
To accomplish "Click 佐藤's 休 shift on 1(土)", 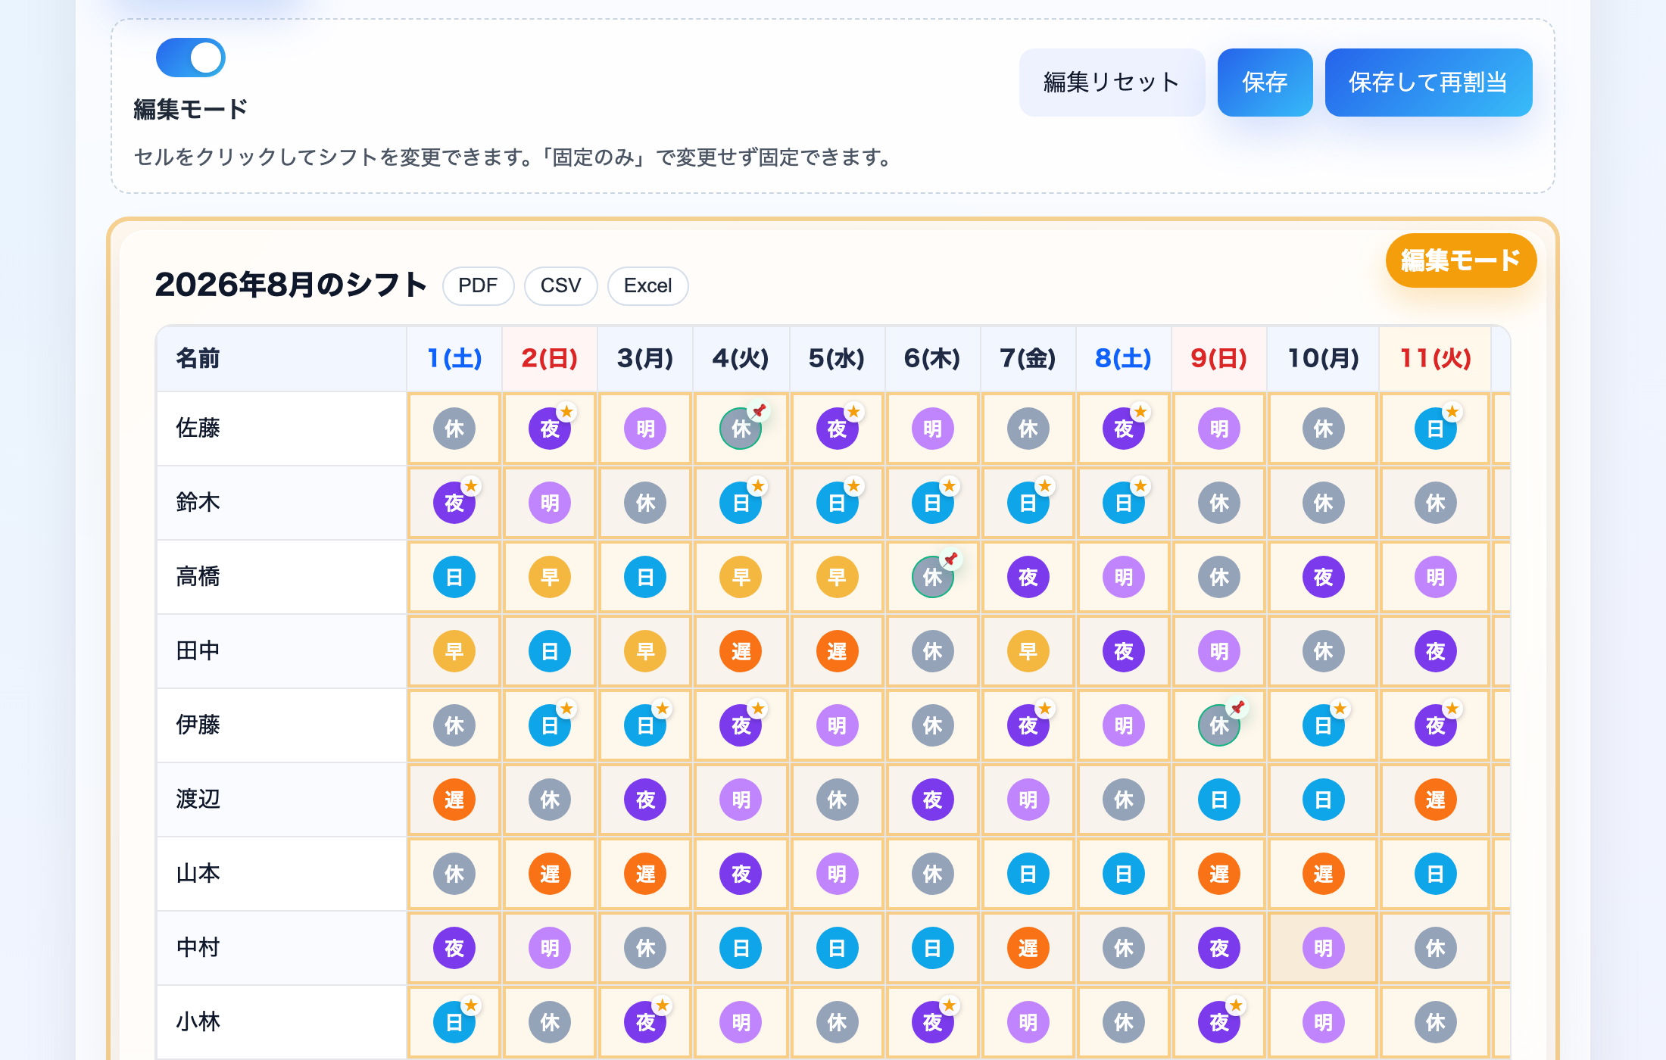I will point(454,429).
